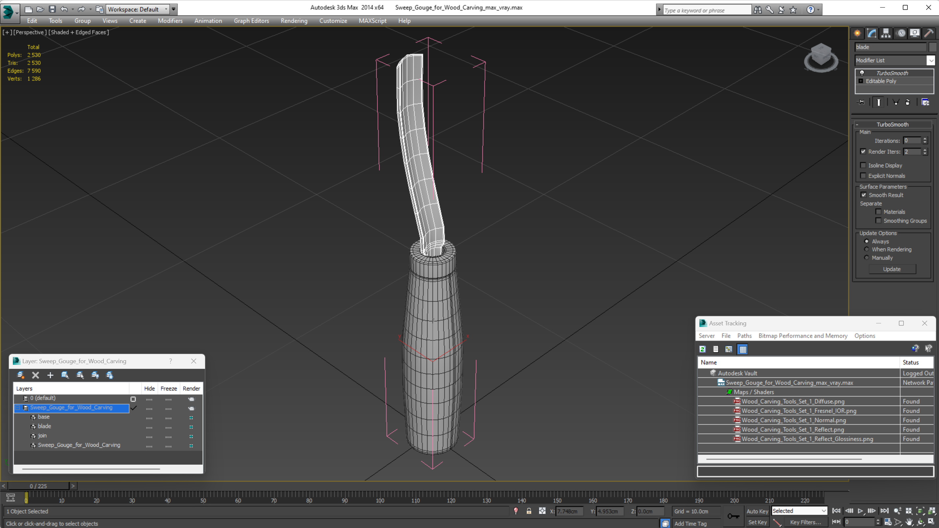Click the Pin Stack icon

coord(861,102)
